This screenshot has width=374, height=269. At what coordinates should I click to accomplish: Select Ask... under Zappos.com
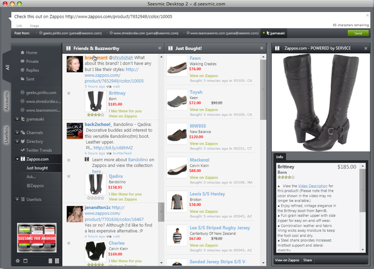(x=31, y=177)
